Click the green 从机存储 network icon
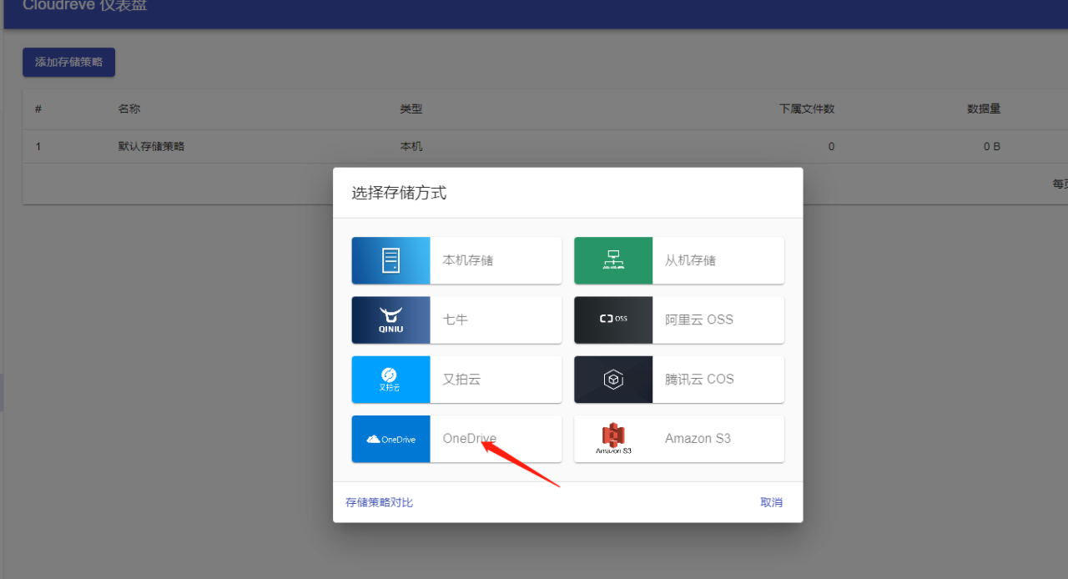Screen dimensions: 1068x579 (x=613, y=259)
